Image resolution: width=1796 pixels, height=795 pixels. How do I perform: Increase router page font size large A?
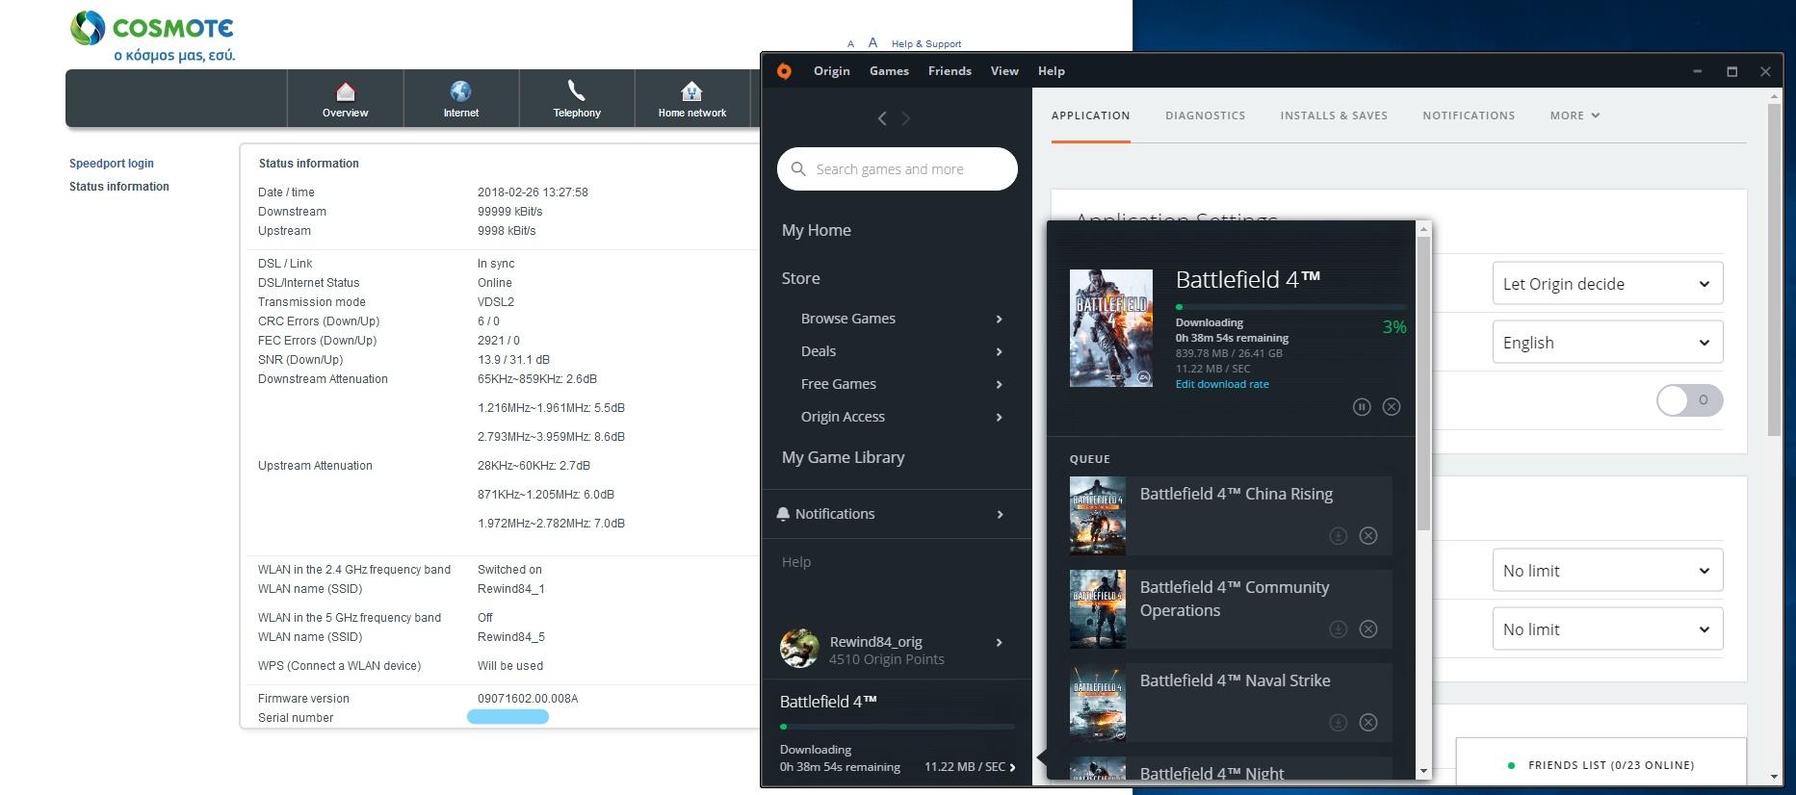coord(872,43)
